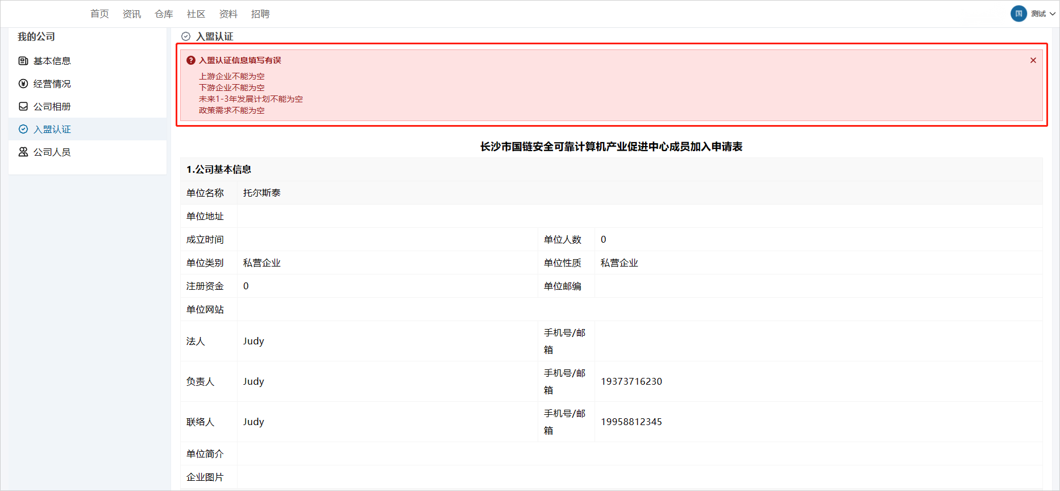The width and height of the screenshot is (1060, 491).
Task: Click the 公司相册 album icon
Action: pyautogui.click(x=23, y=106)
